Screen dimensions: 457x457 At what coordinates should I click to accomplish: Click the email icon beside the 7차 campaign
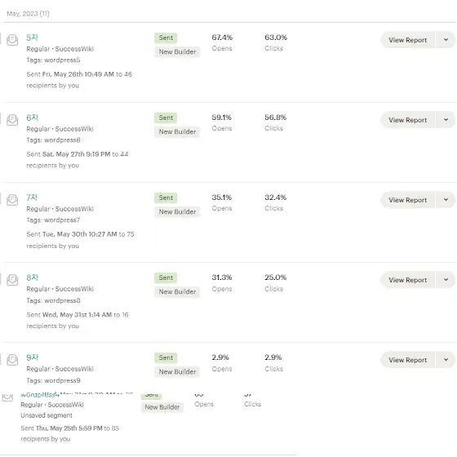click(12, 200)
